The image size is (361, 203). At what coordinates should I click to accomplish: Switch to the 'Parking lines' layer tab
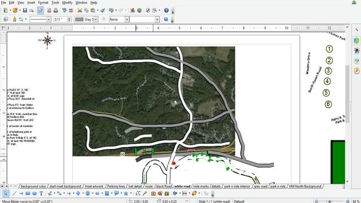(116, 186)
